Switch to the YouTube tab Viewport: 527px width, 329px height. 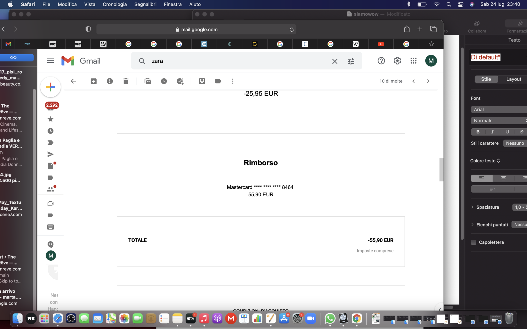point(381,44)
